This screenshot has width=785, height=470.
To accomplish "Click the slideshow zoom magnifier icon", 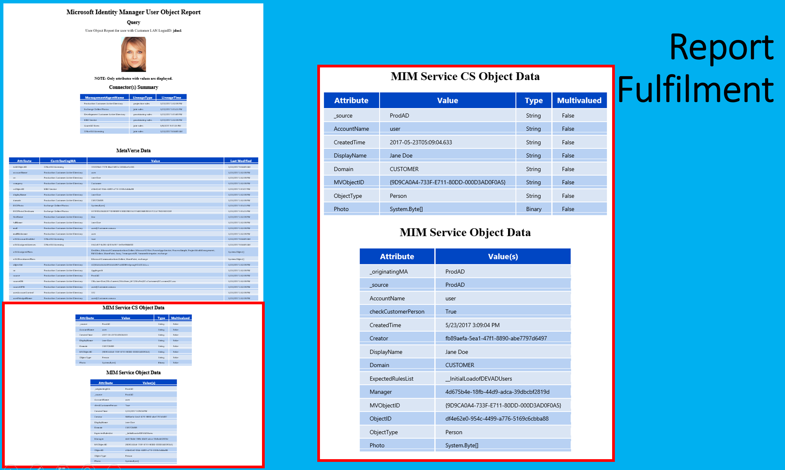I will (88, 468).
